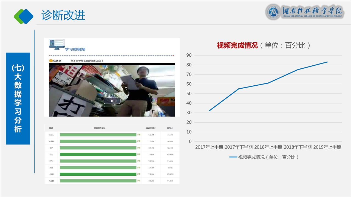351x197 pixels.
Task: Click the chart title 视频完成情况
Action: point(237,45)
